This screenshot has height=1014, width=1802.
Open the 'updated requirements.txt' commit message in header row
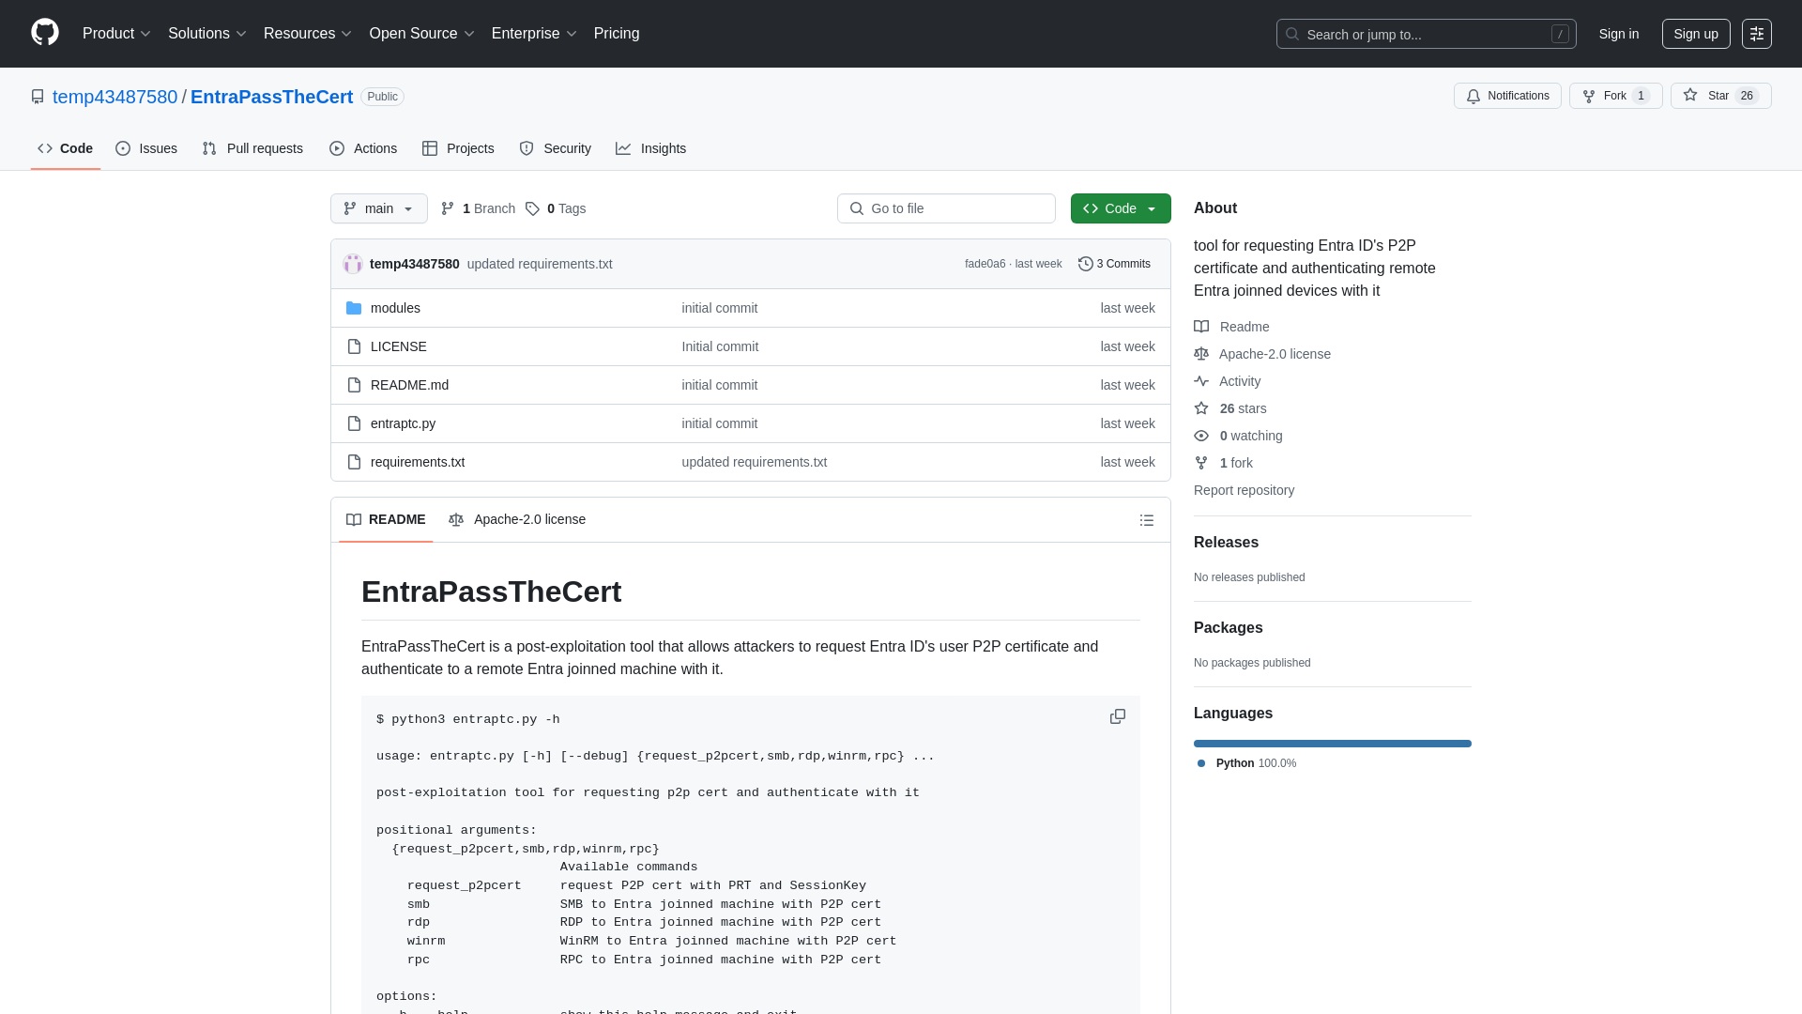click(540, 264)
